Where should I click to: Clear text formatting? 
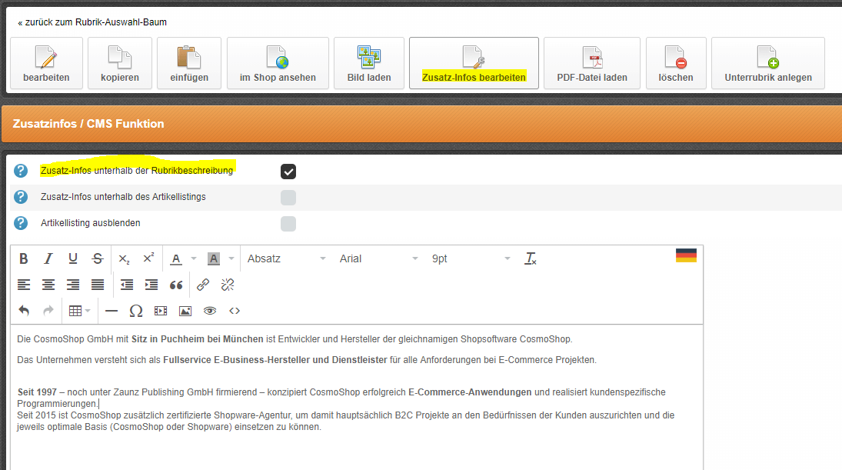pyautogui.click(x=531, y=259)
